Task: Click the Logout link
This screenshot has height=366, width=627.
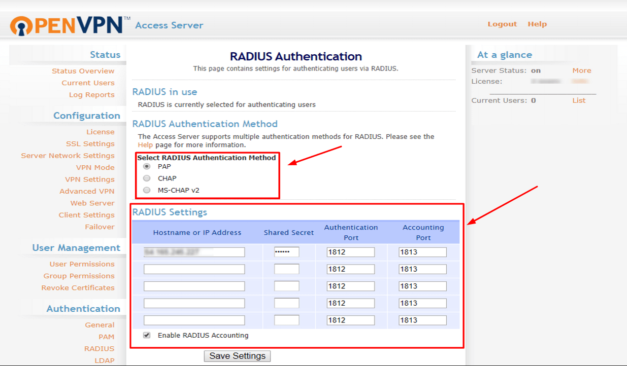Action: (x=502, y=24)
